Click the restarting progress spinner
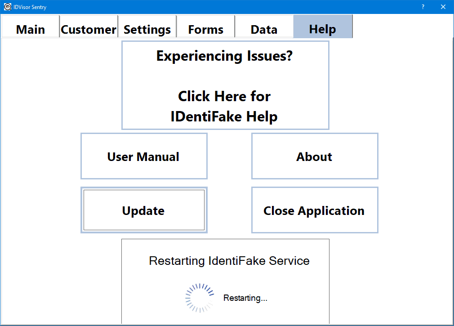Viewport: 454px width, 326px height. 200,298
